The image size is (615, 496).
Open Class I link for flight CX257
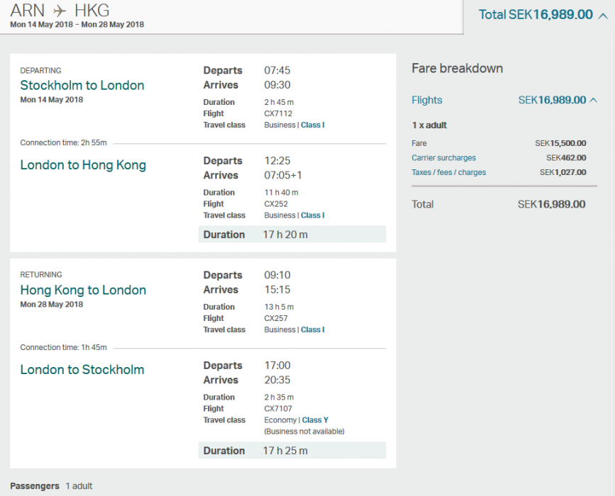[x=312, y=329]
